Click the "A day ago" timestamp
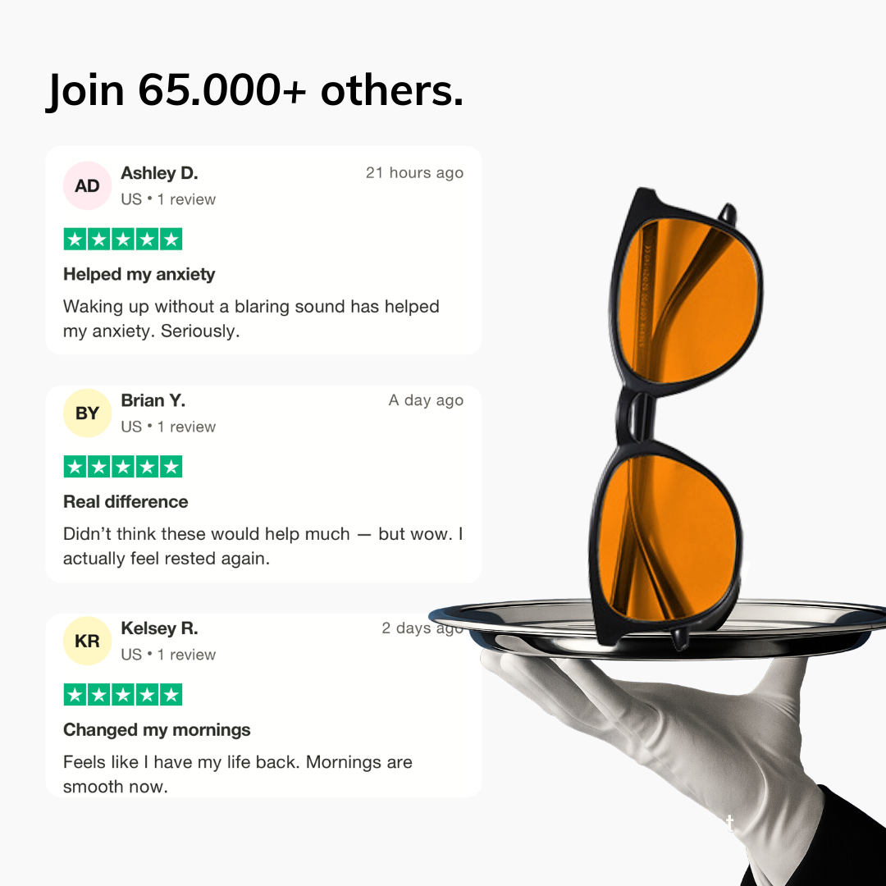The image size is (886, 886). coord(426,400)
